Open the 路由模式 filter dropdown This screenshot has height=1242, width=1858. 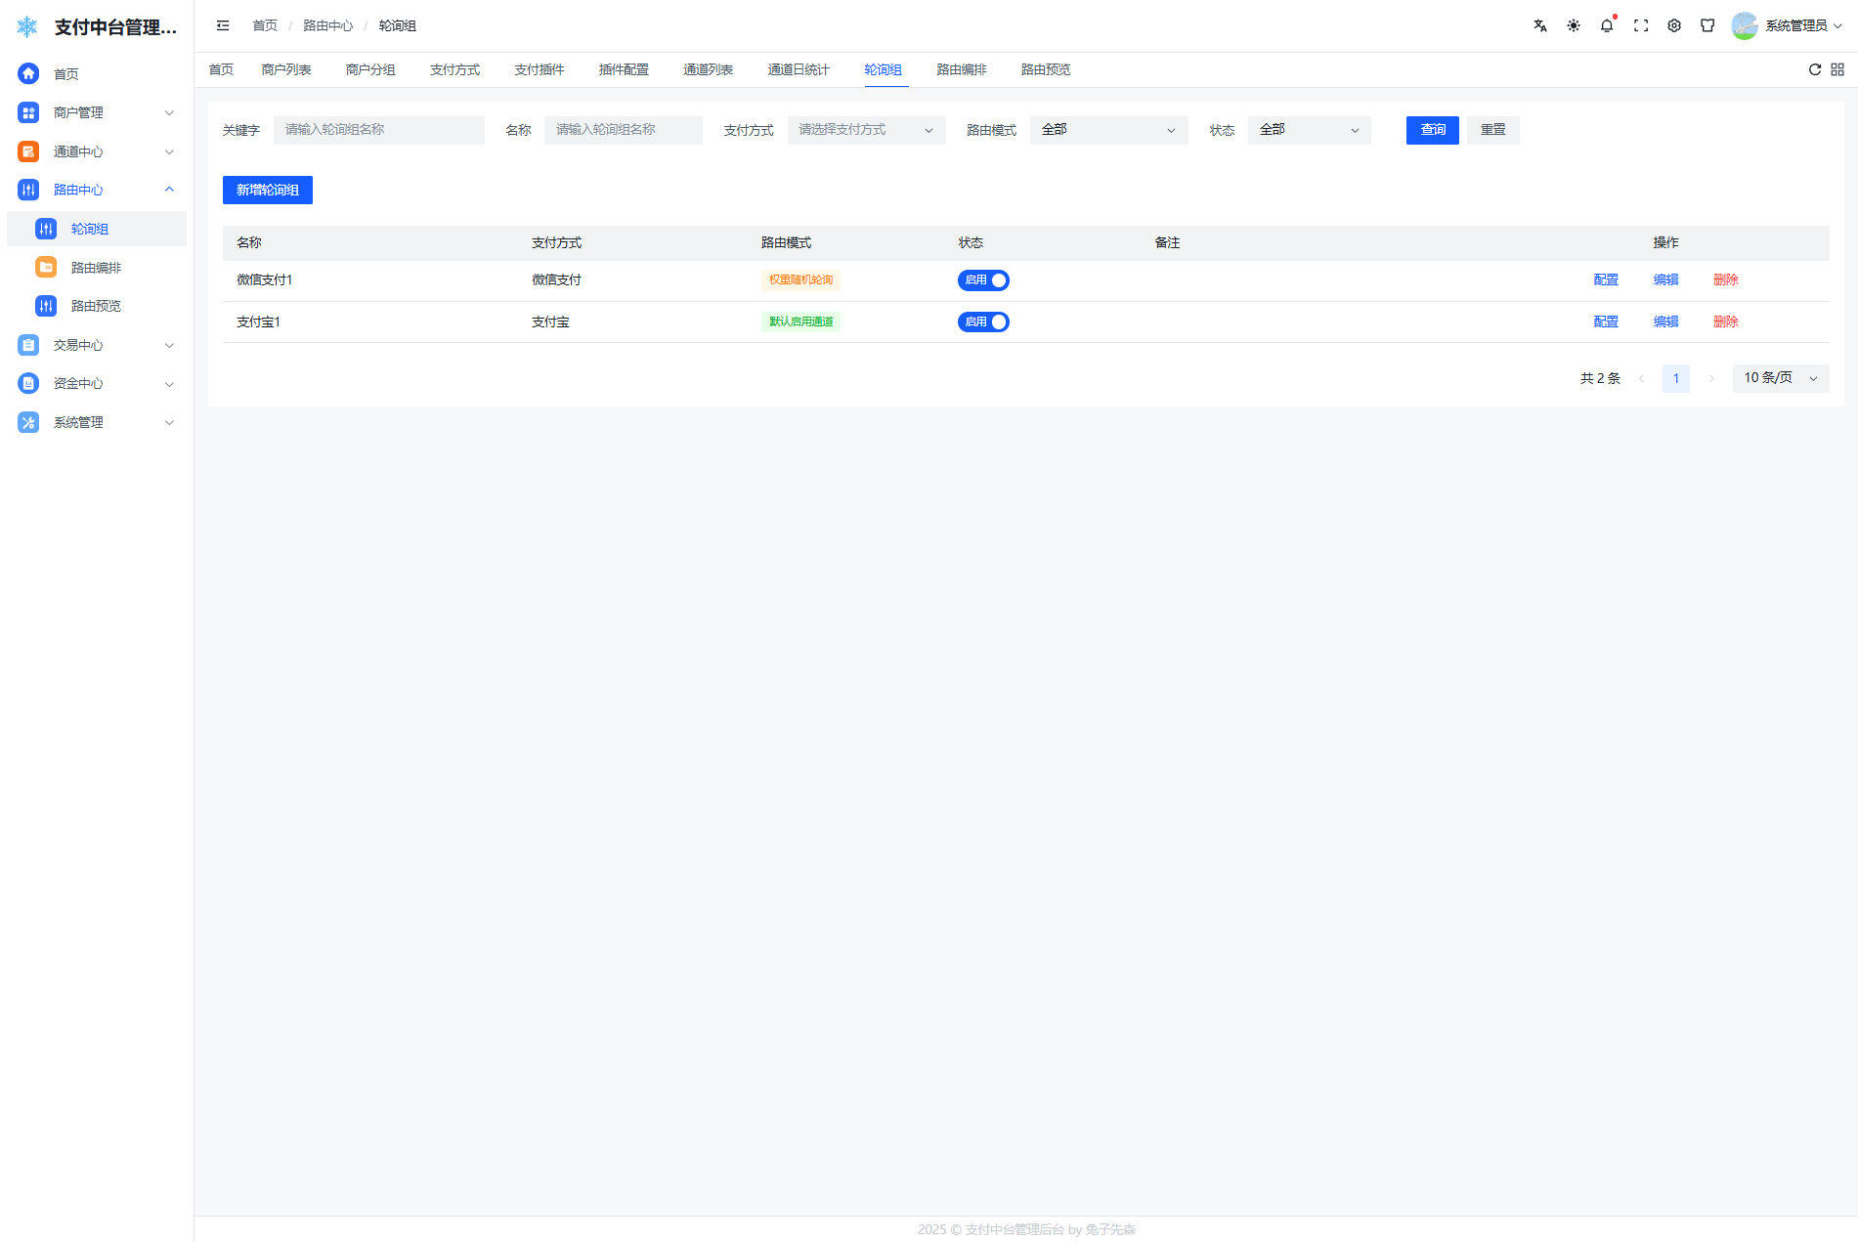coord(1108,130)
